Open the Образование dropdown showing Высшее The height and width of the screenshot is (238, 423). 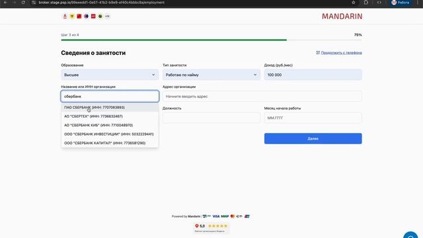point(110,75)
